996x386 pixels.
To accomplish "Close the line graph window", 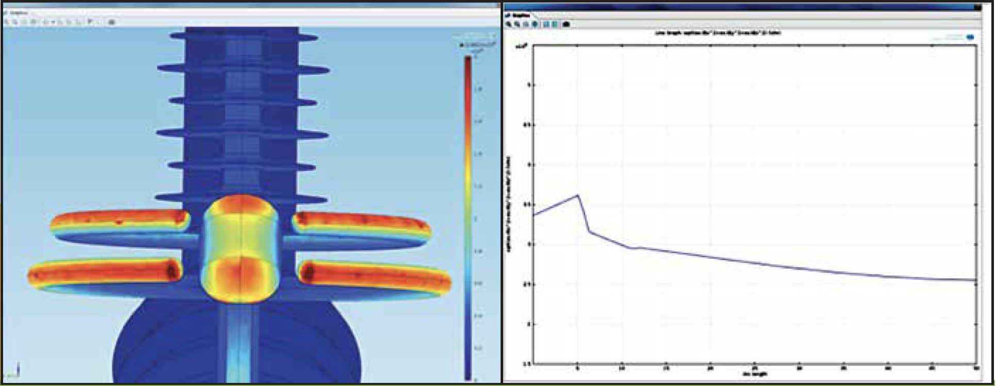I will [x=977, y=7].
